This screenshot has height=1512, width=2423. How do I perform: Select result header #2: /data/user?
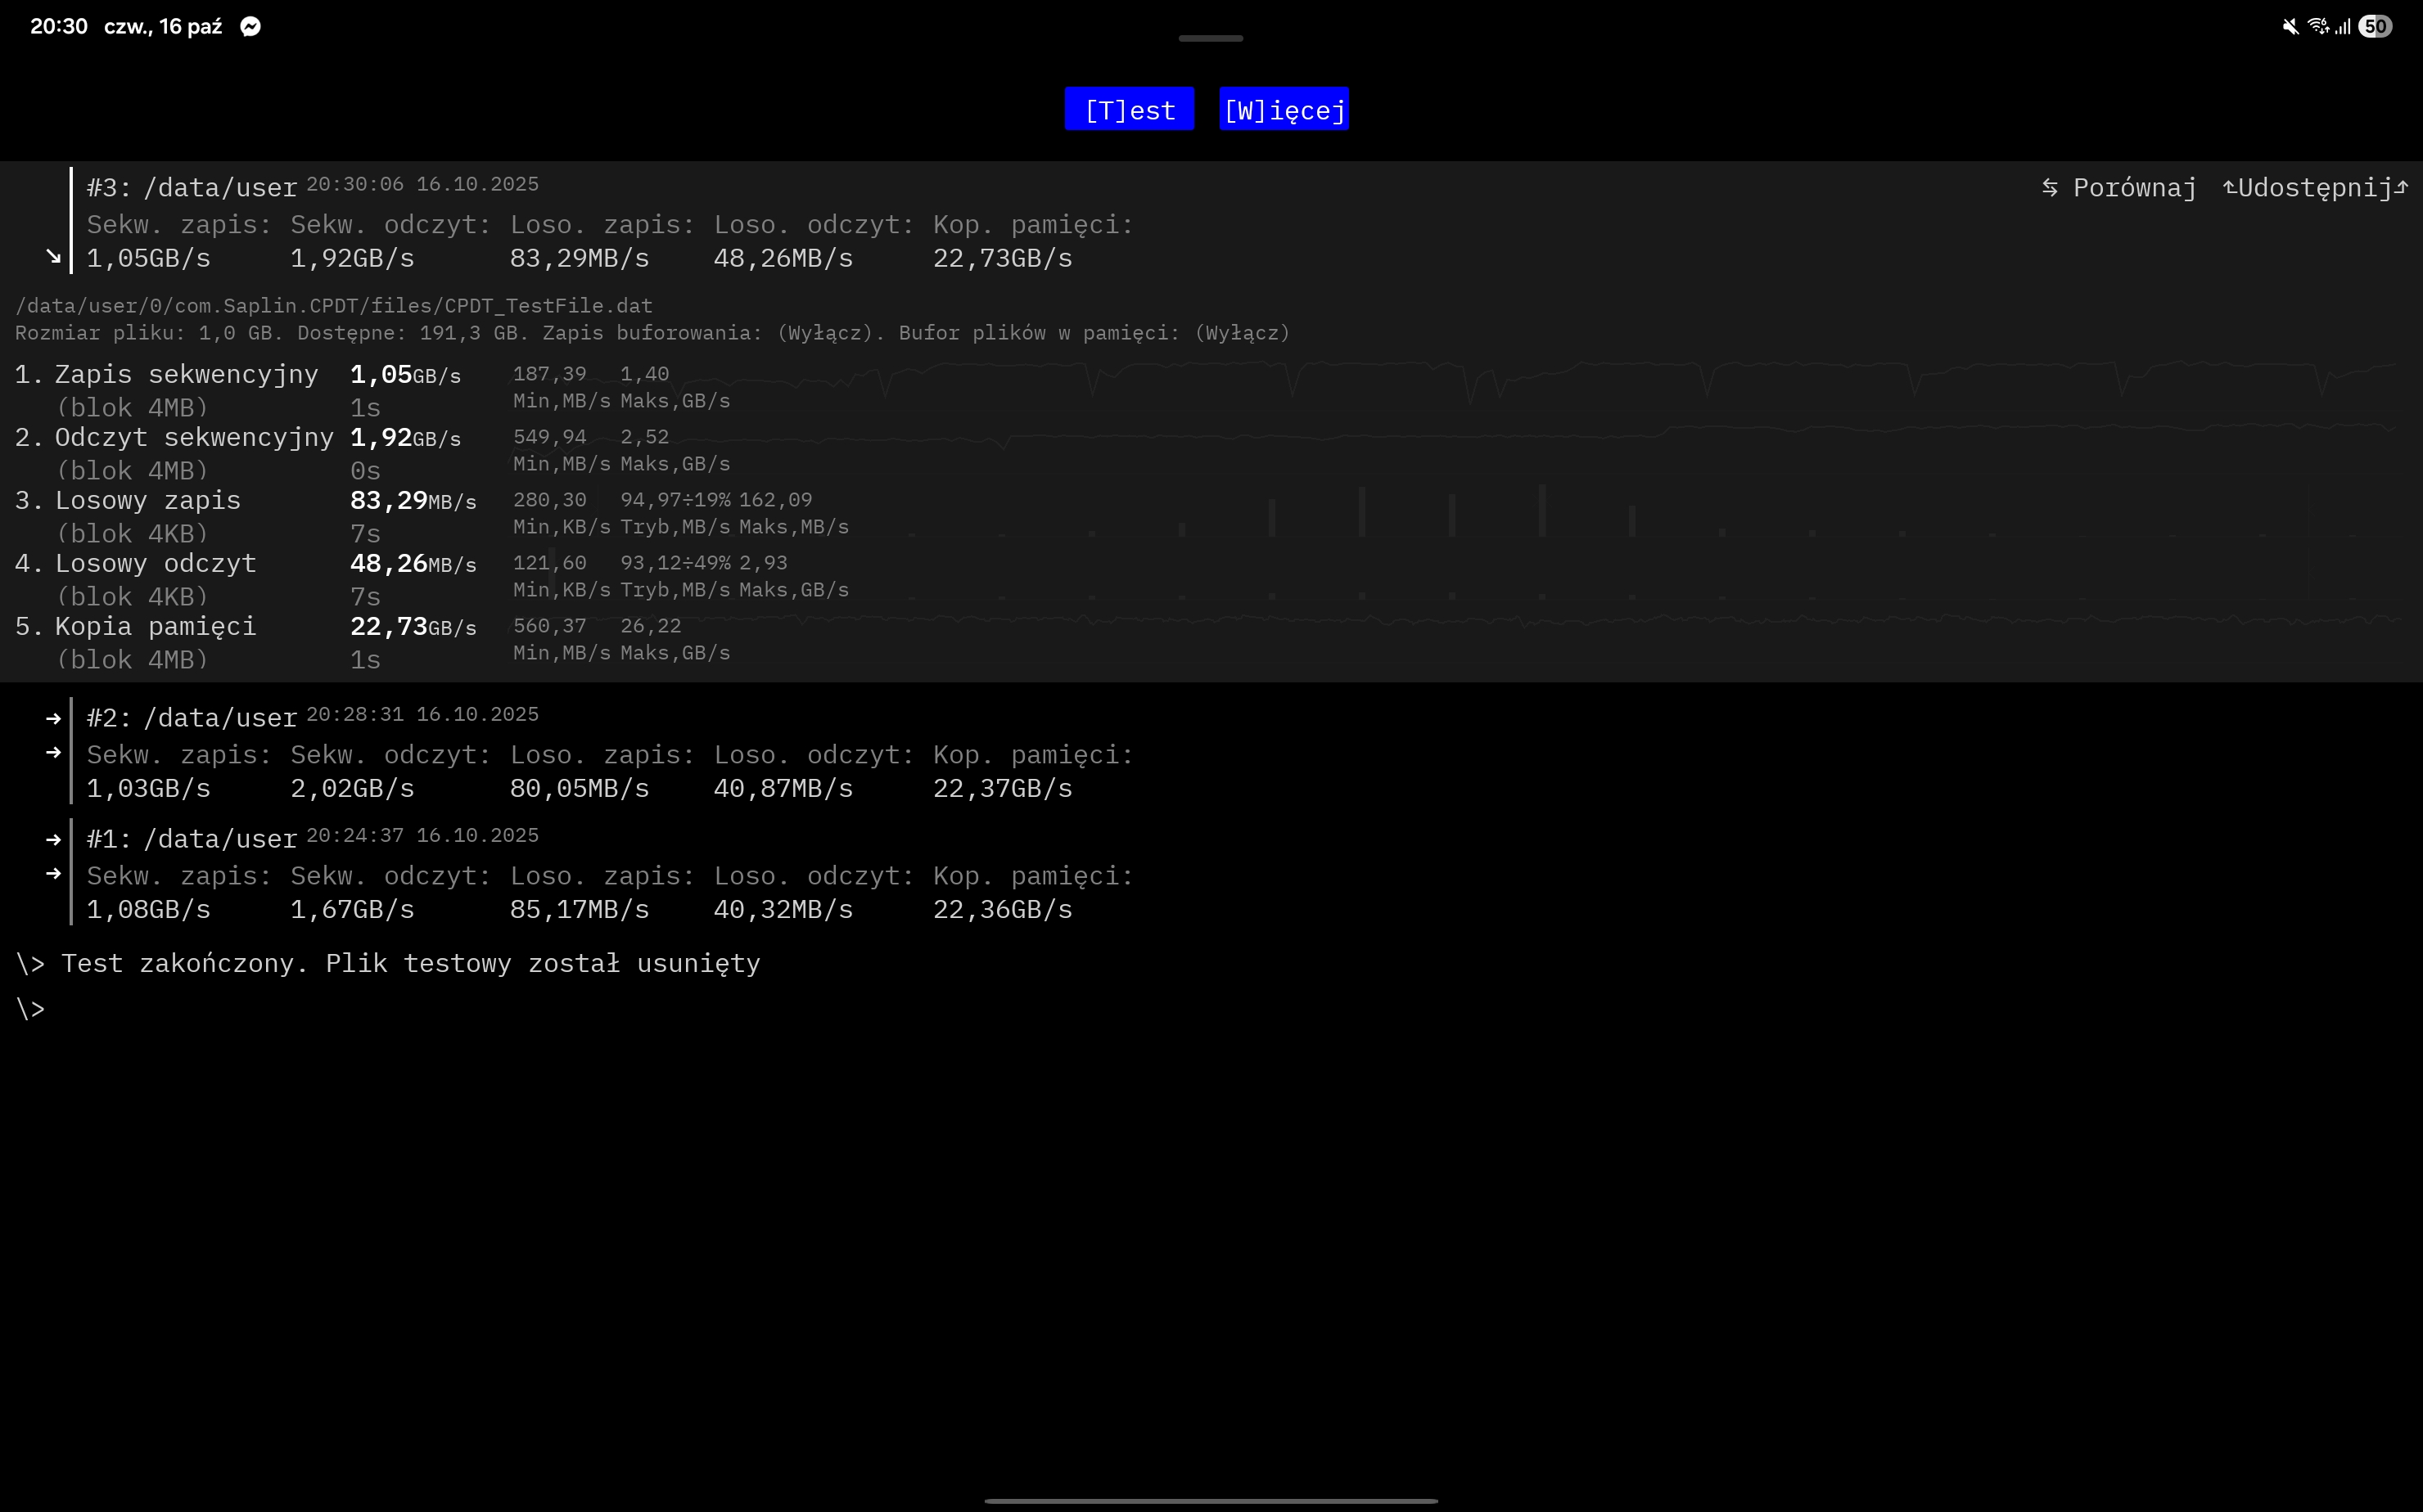point(192,718)
